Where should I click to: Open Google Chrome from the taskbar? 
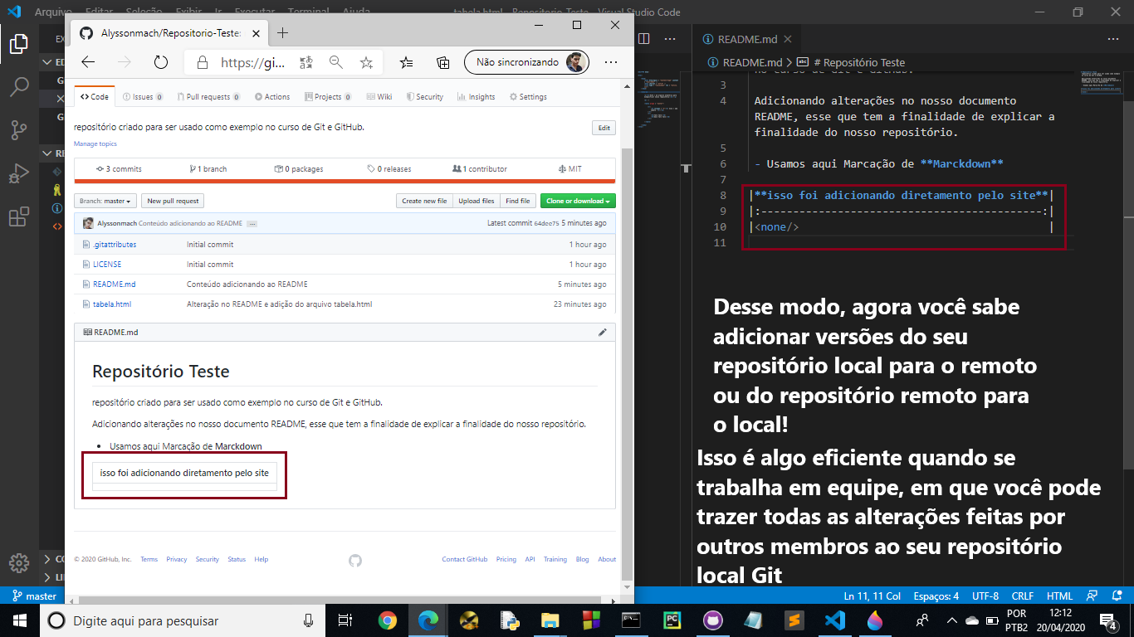[388, 620]
